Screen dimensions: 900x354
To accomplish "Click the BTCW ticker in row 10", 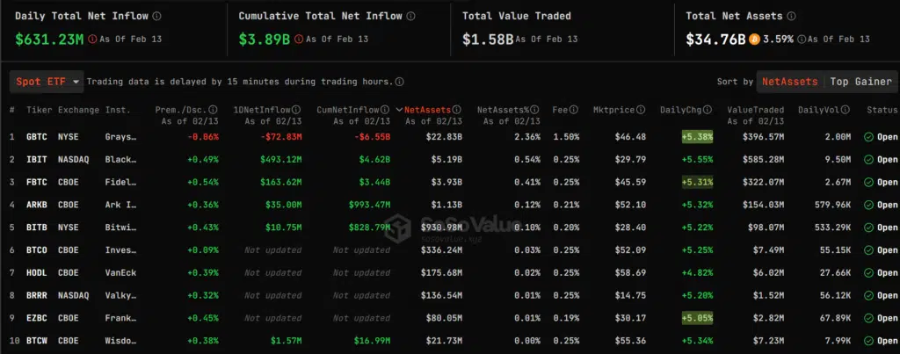I will [x=37, y=341].
